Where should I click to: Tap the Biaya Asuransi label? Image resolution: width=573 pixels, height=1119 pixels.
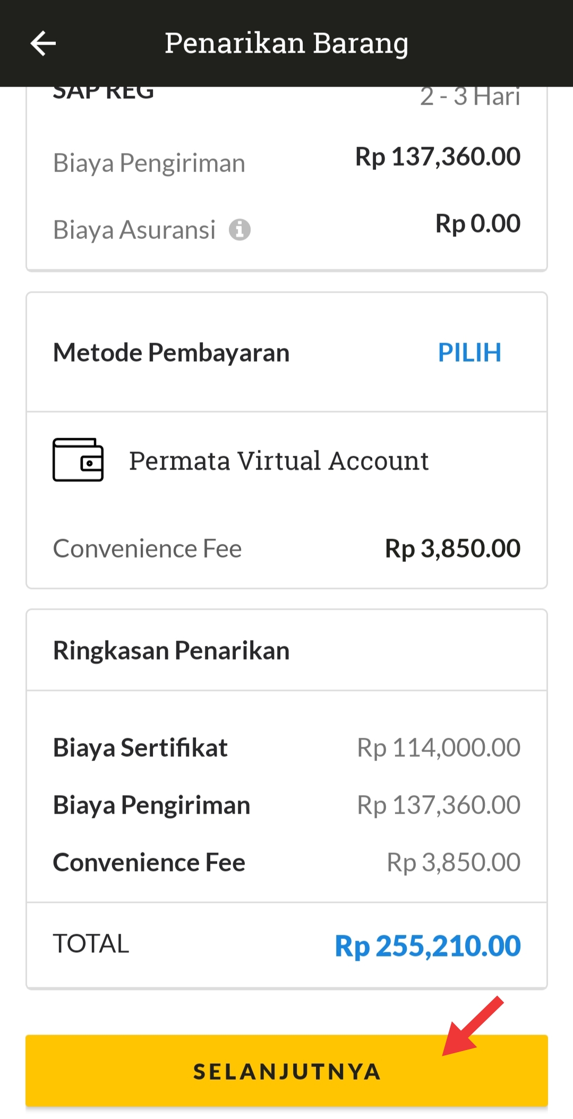point(134,230)
